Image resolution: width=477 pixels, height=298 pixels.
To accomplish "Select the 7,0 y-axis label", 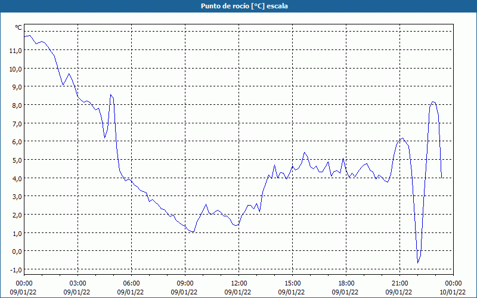I will [x=17, y=123].
